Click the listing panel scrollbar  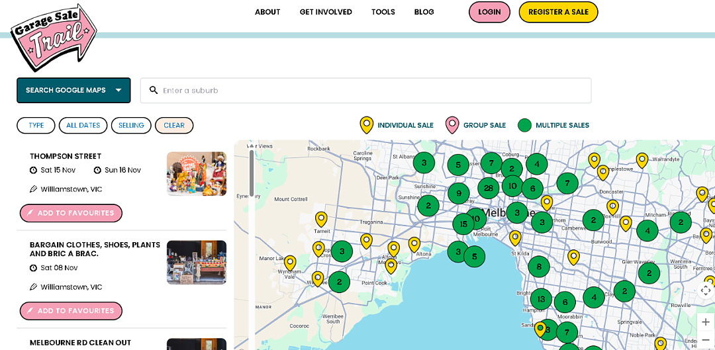tap(252, 173)
